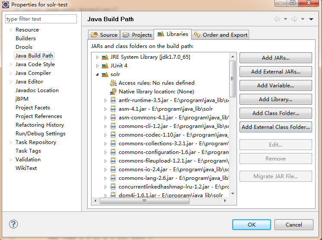
Task: Click the asm-commons-4.1.jar file icon
Action: 113,118
